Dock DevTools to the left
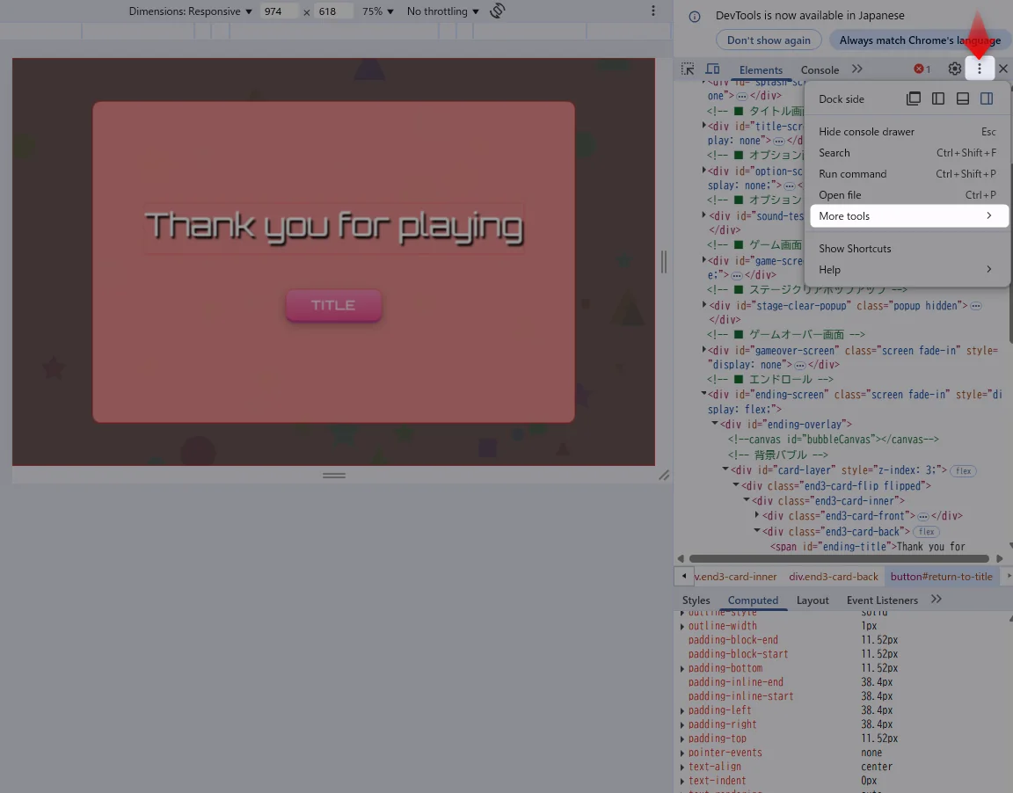The image size is (1013, 793). [x=938, y=98]
